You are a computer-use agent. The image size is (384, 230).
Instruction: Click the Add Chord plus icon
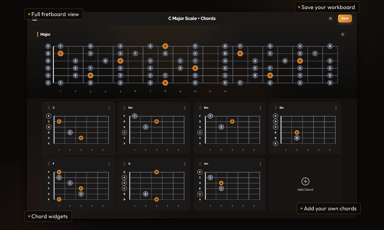click(305, 181)
